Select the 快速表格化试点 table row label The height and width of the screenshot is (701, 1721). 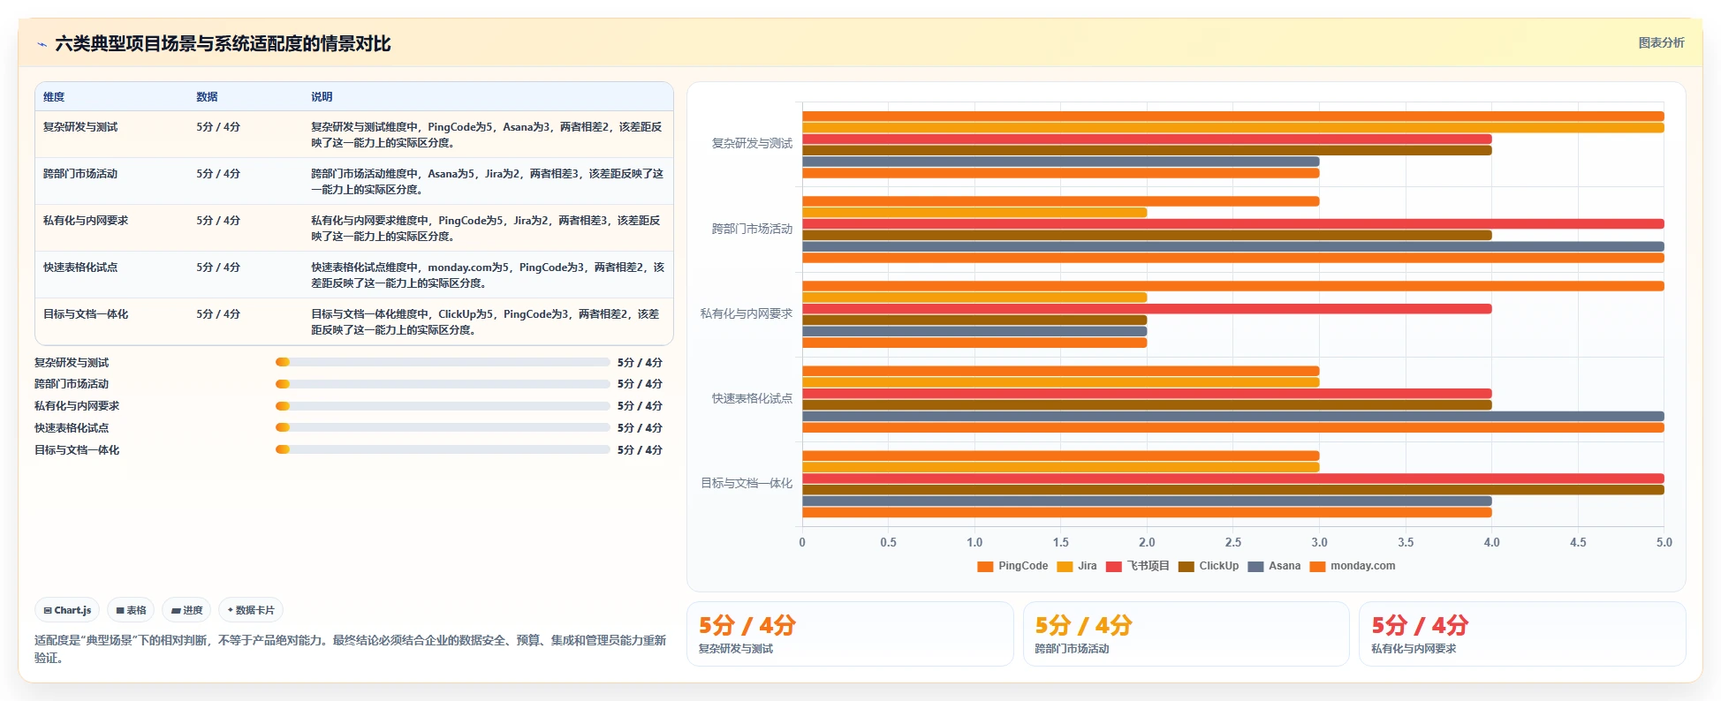pyautogui.click(x=80, y=268)
